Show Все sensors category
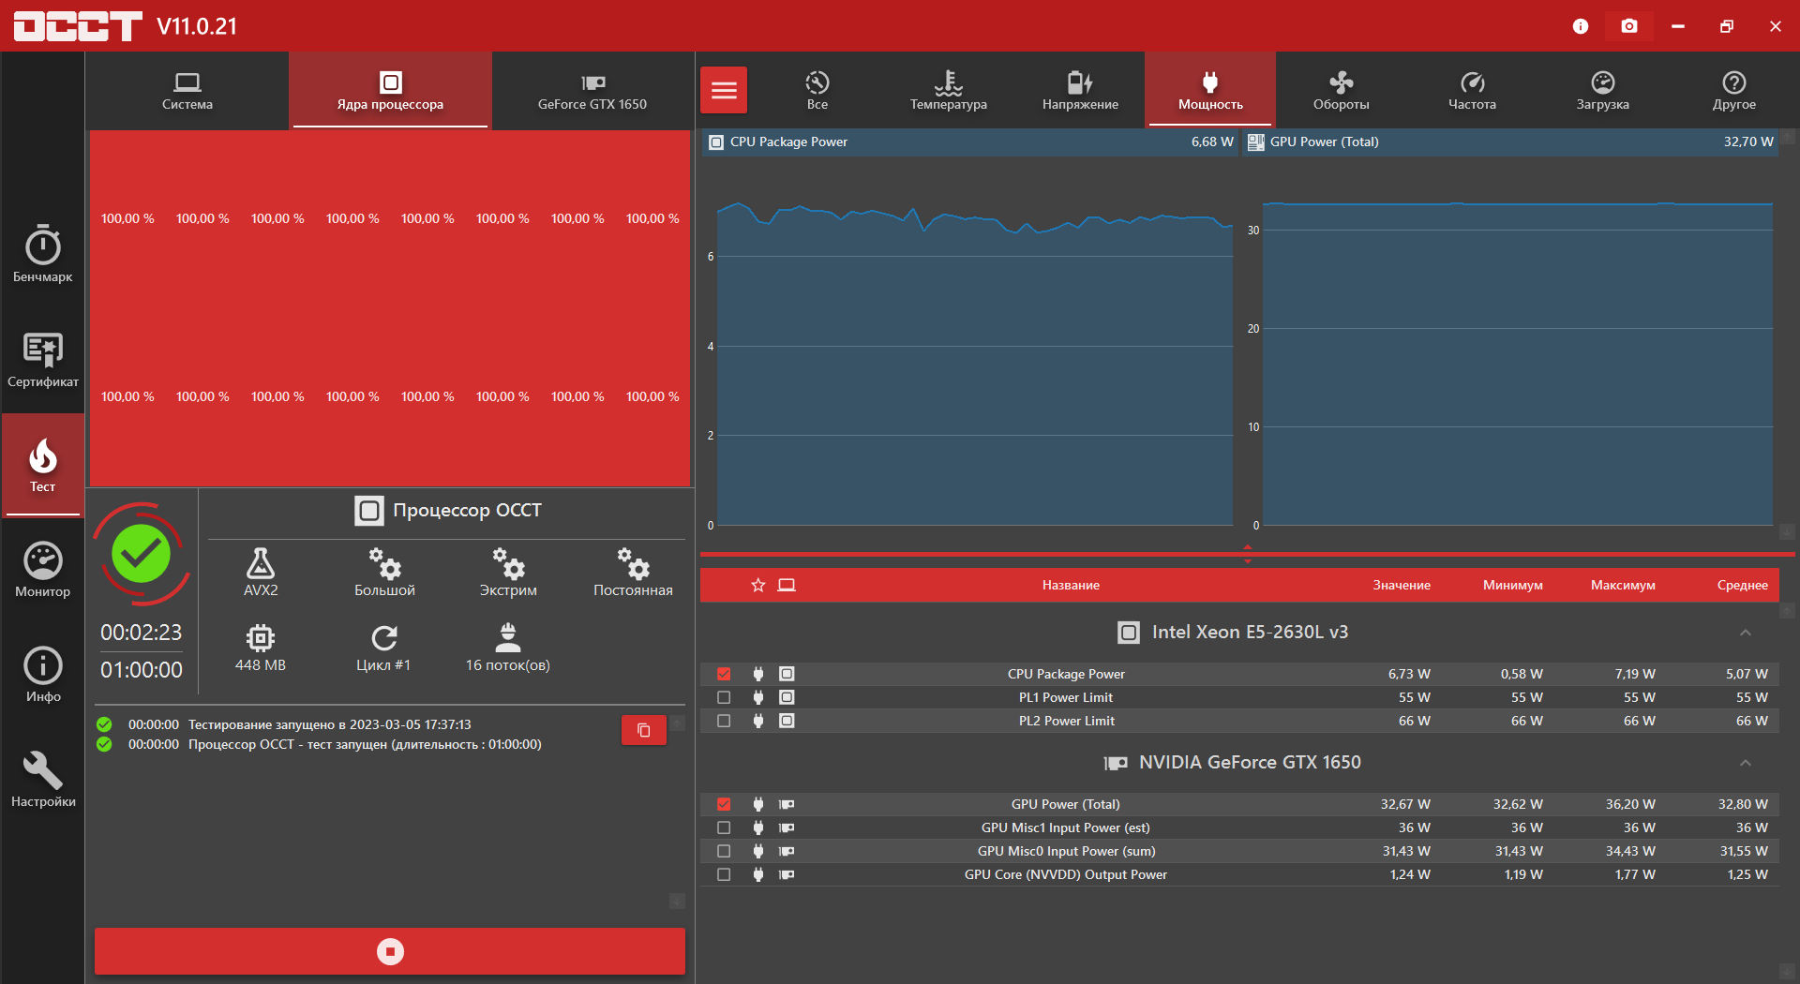Viewport: 1800px width, 984px height. coord(817,91)
